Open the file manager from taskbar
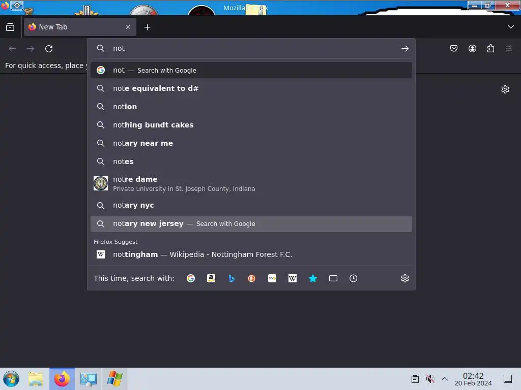Viewport: 521px width, 390px height. pyautogui.click(x=36, y=379)
